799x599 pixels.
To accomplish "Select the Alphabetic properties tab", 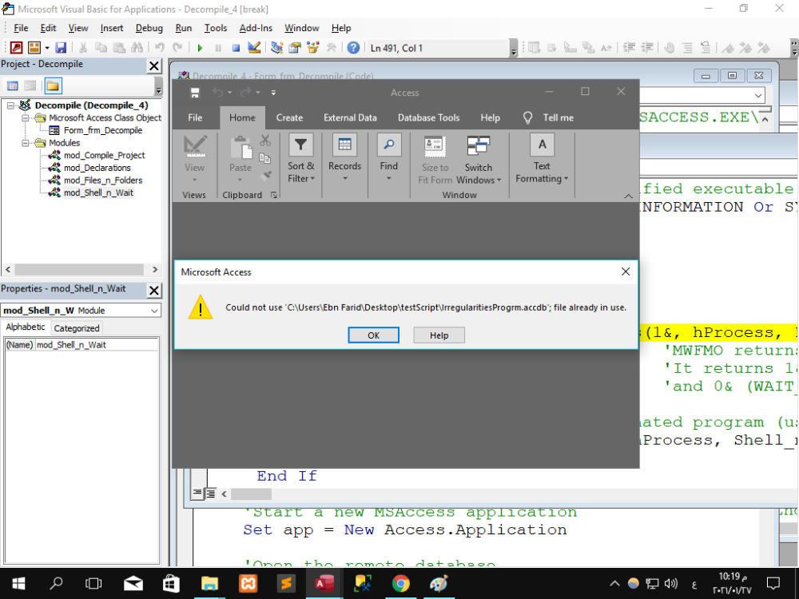I will pos(26,327).
